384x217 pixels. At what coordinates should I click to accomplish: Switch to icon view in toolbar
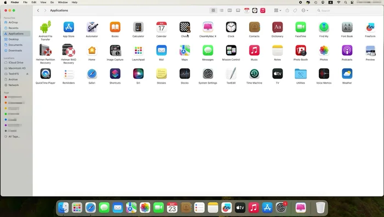pos(213,10)
